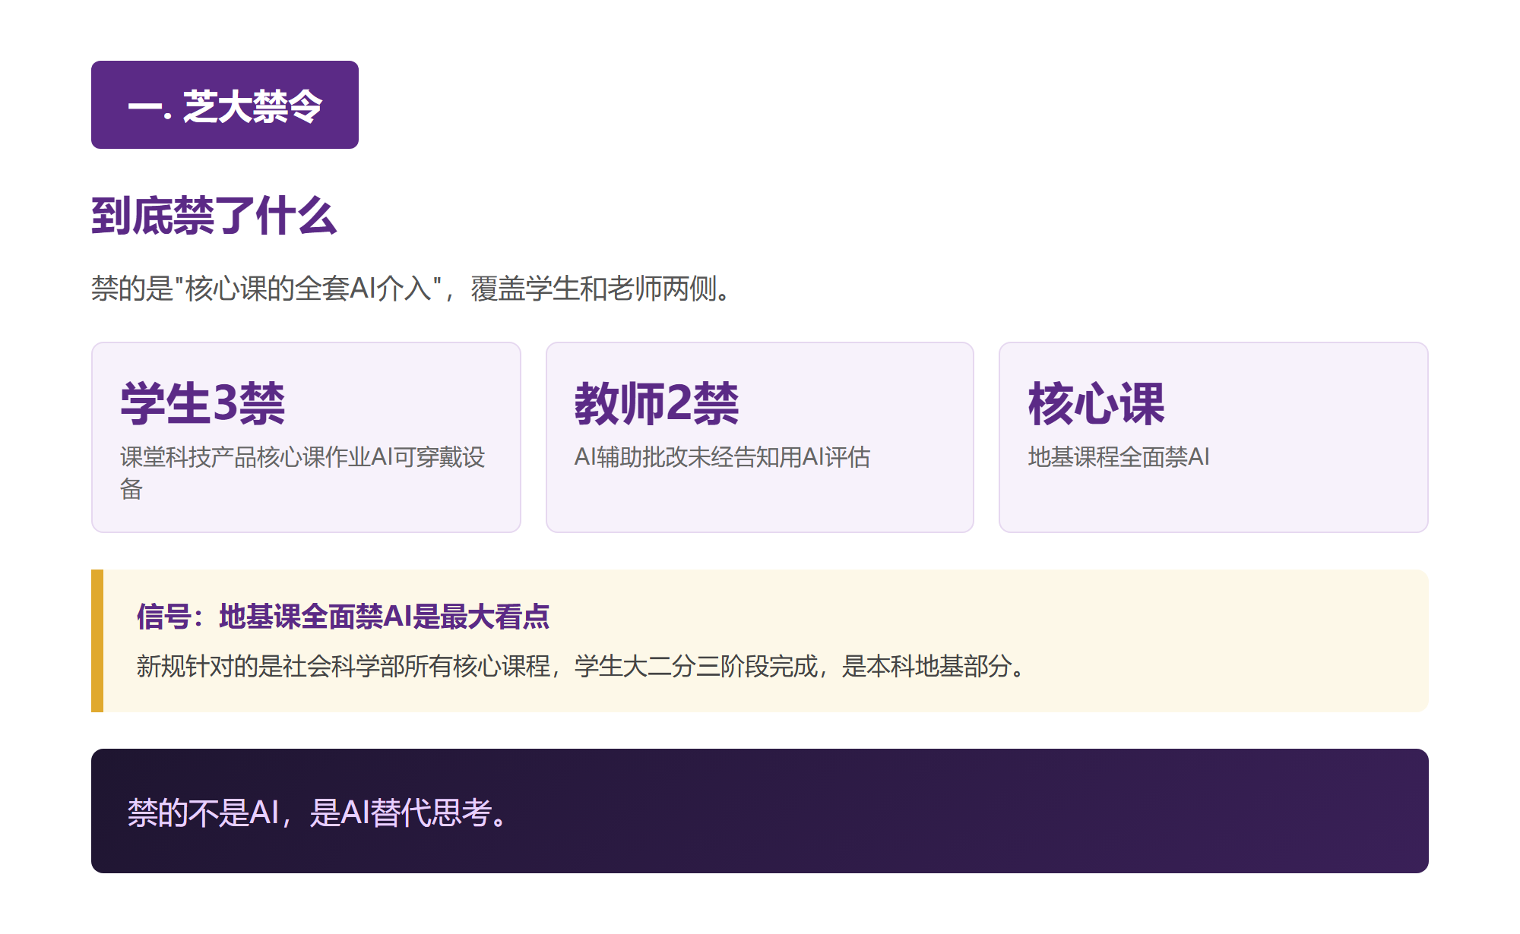Open the 学生3禁 card

coord(306,437)
